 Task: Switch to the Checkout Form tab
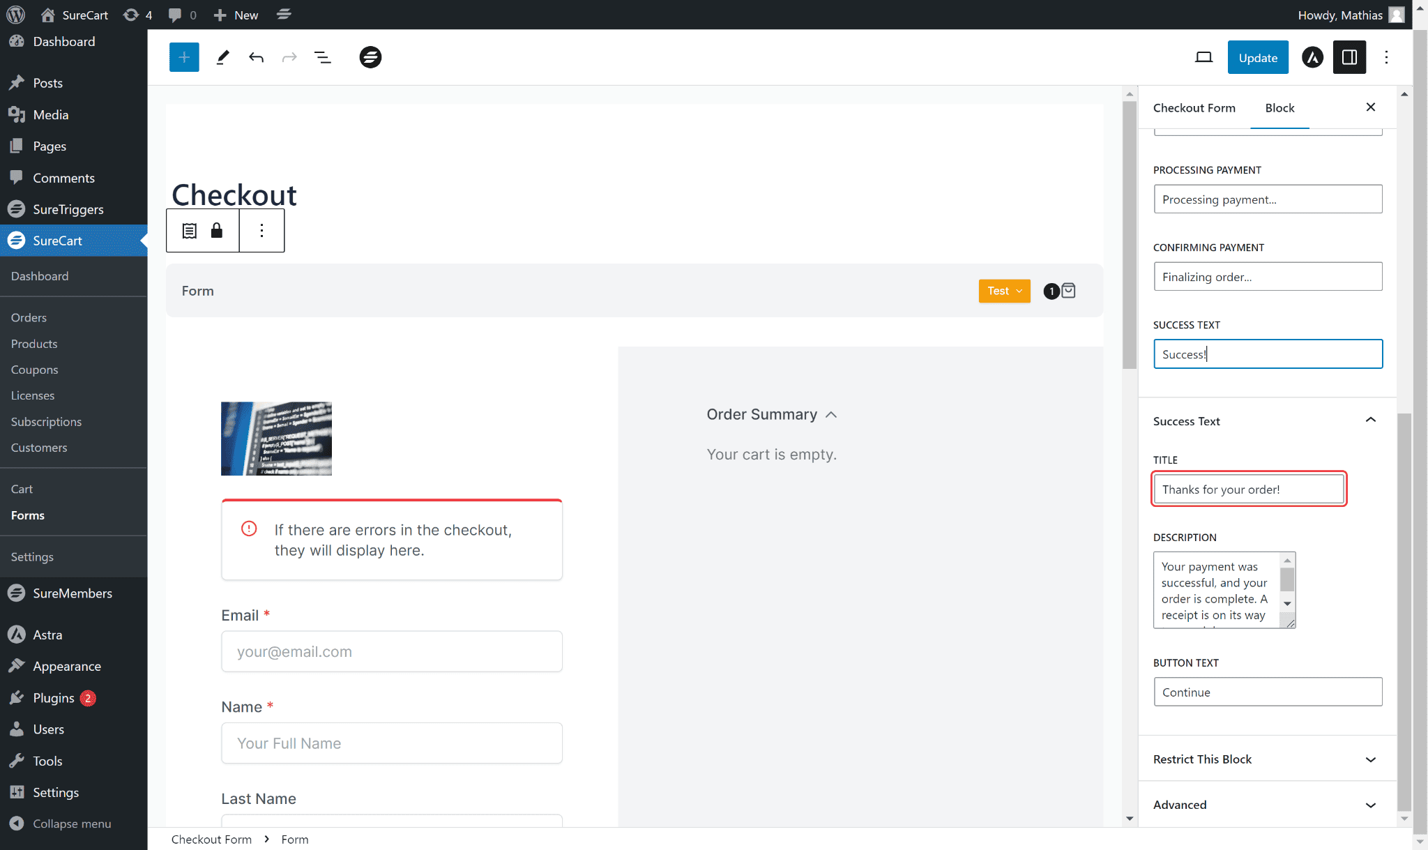(x=1194, y=108)
